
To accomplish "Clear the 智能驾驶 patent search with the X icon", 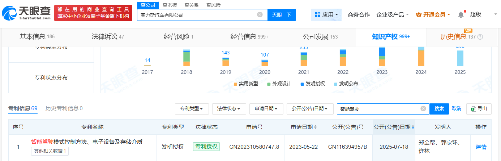I will tap(423, 109).
